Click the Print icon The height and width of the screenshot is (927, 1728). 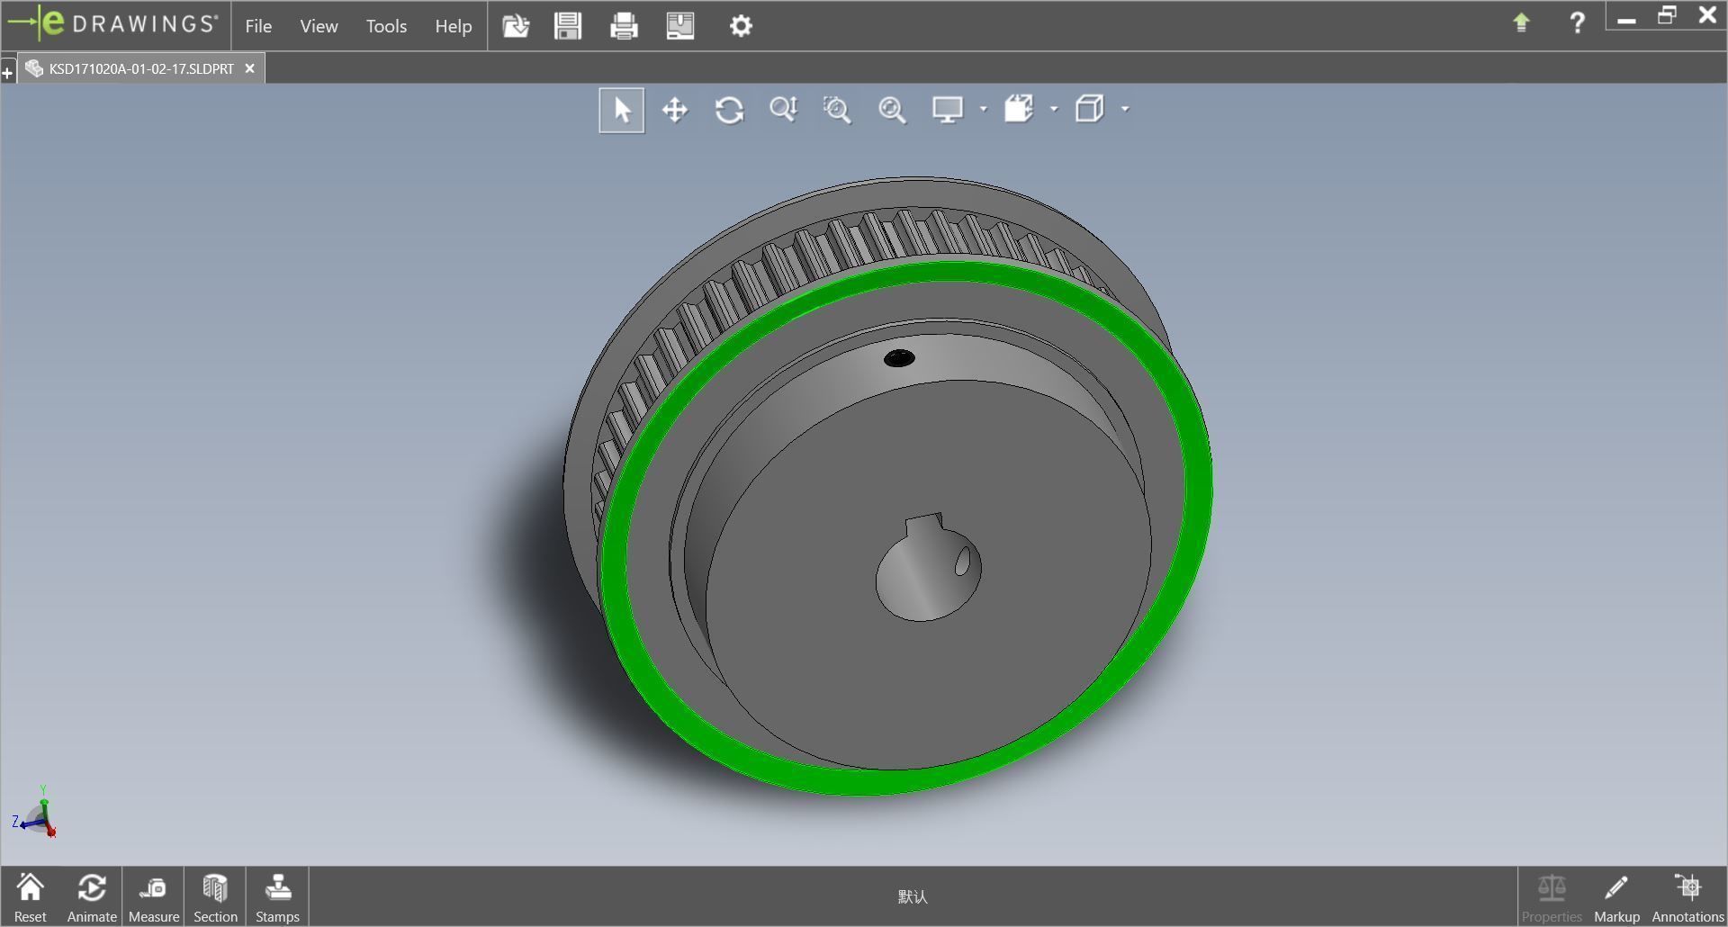(624, 25)
